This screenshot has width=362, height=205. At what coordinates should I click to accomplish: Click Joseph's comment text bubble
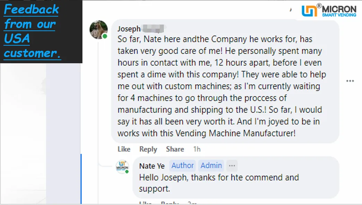[x=225, y=81]
